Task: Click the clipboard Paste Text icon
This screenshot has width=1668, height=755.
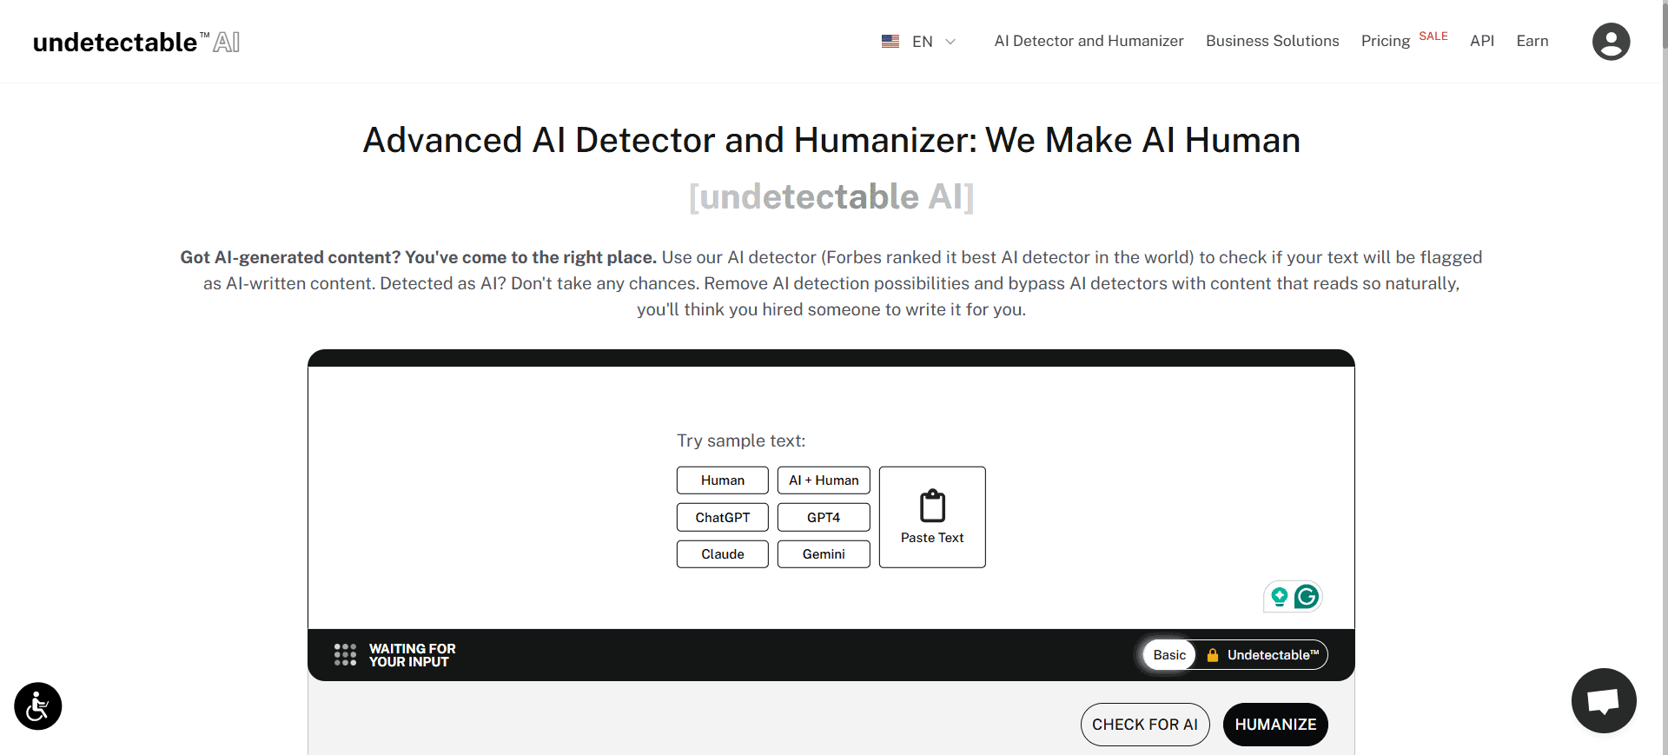Action: [932, 506]
